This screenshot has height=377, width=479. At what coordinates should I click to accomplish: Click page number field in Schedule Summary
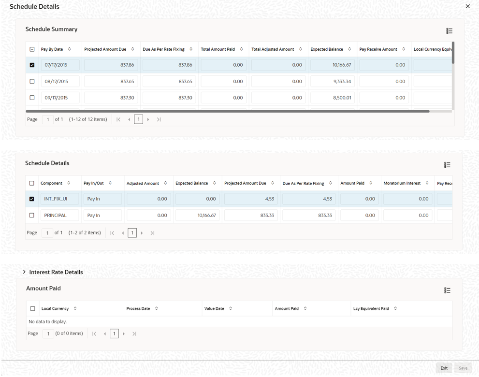(48, 119)
